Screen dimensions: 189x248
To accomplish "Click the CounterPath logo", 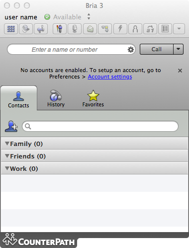I will pyautogui.click(x=39, y=240).
